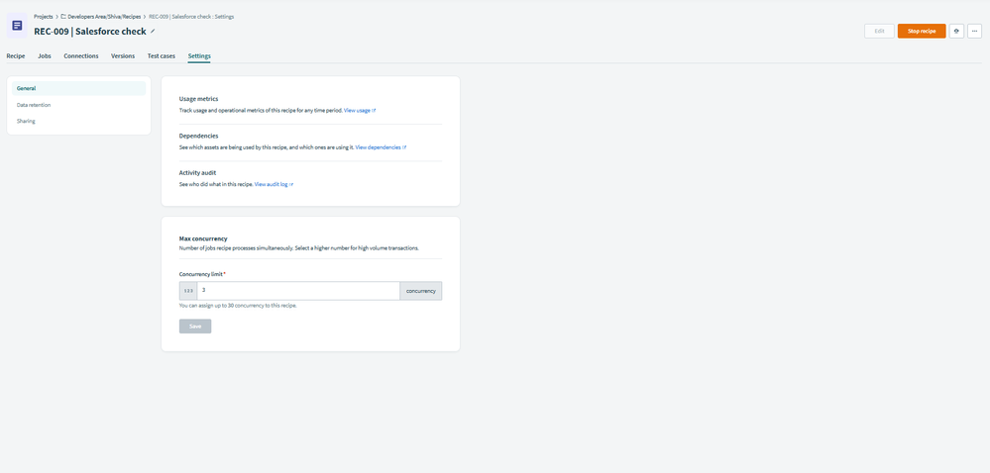Screen dimensions: 990x473
Task: Click the View audit log link
Action: click(274, 184)
